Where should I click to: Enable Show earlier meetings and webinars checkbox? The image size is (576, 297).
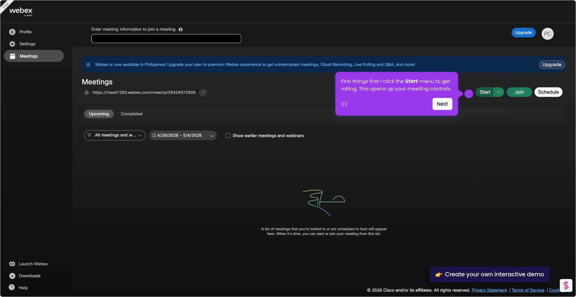pyautogui.click(x=228, y=136)
